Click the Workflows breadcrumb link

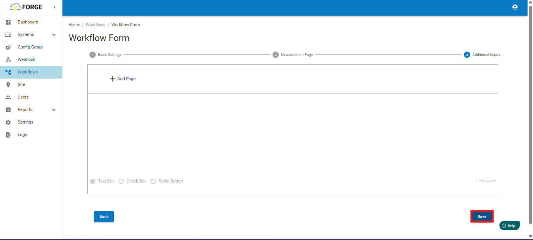pyautogui.click(x=96, y=25)
